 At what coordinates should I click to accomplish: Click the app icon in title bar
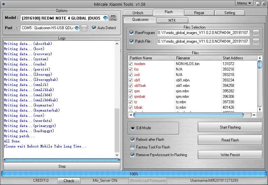point(3,4)
